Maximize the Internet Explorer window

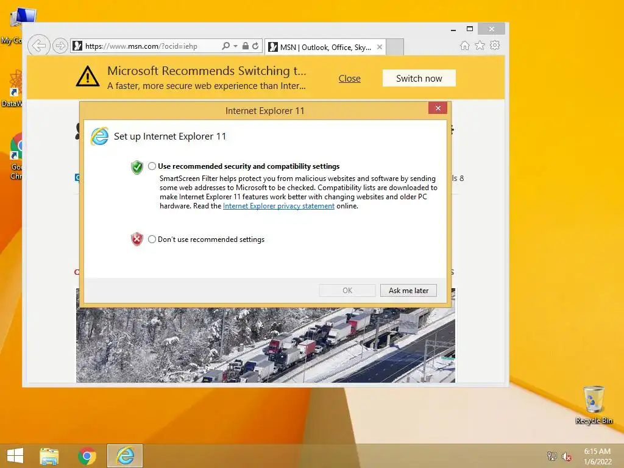(x=470, y=29)
